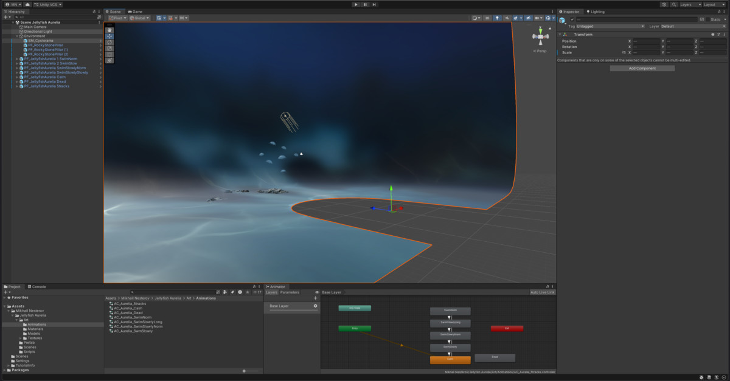The height and width of the screenshot is (381, 730).
Task: Select the Materials folder in Project
Action: point(35,329)
